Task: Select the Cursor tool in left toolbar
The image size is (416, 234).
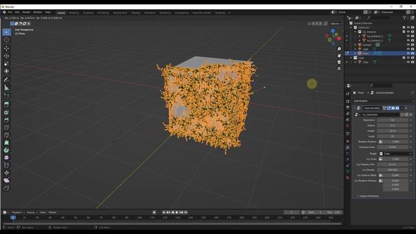Action: 6,40
